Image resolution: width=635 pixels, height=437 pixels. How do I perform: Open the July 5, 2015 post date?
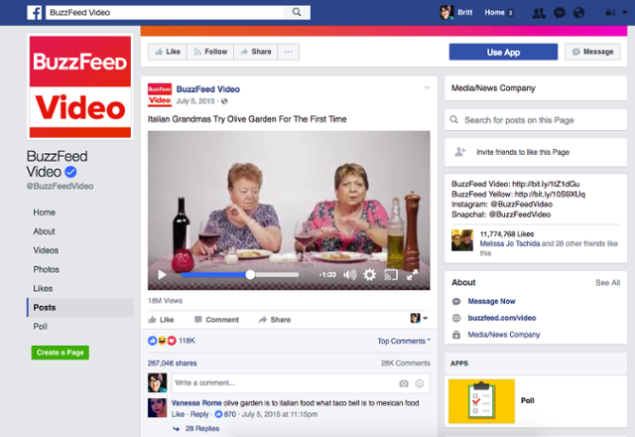pyautogui.click(x=195, y=101)
